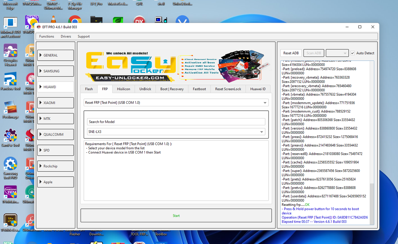Select the 7-Zip File Manager desktop shortcut

[x=75, y=6]
